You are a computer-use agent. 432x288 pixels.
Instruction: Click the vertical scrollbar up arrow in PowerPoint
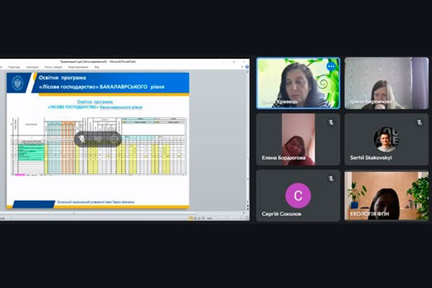click(247, 72)
